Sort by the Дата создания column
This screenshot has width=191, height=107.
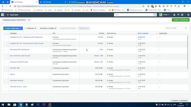tap(143, 33)
